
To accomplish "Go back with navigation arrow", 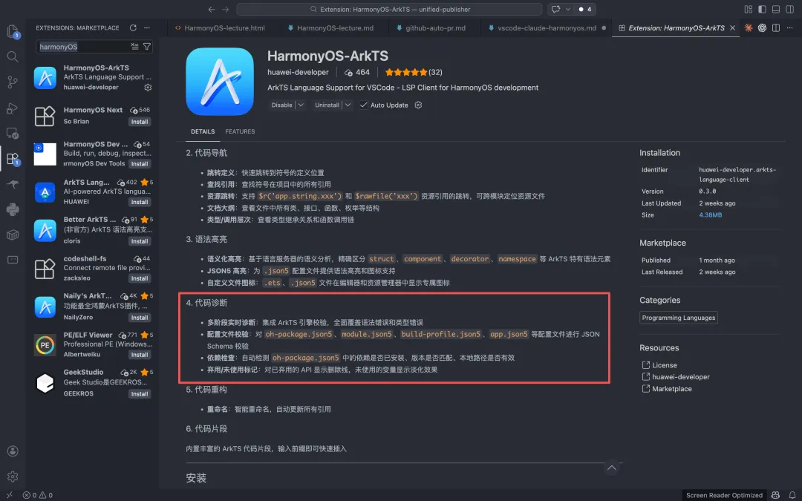I will pos(212,9).
